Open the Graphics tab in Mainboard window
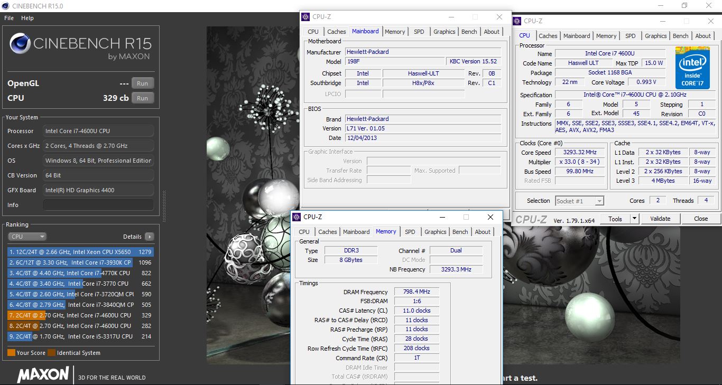 click(445, 32)
